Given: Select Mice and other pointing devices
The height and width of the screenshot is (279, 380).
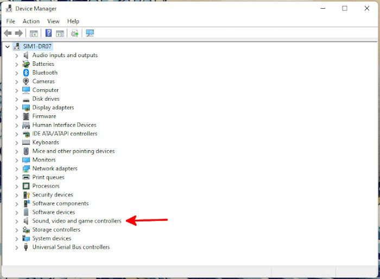Looking at the screenshot, I should pyautogui.click(x=73, y=151).
